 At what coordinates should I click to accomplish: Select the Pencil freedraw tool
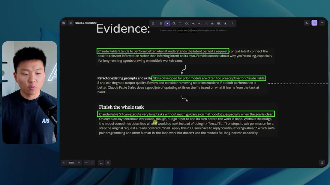click(205, 24)
